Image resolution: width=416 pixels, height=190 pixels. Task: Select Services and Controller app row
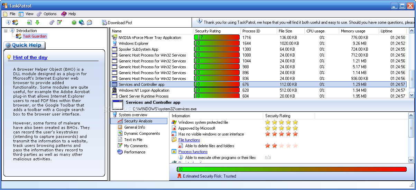point(259,84)
